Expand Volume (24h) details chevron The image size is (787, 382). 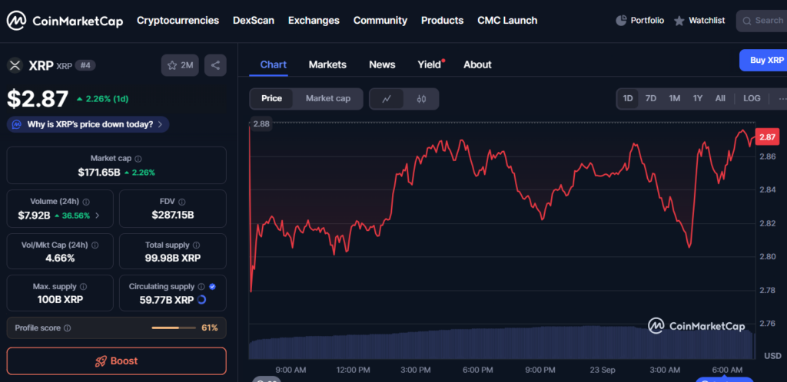98,216
